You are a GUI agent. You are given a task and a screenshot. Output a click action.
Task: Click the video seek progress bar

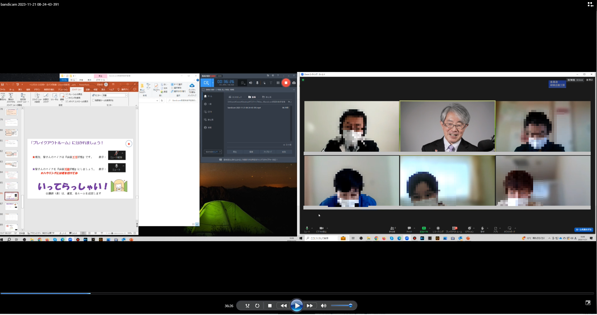[x=297, y=293]
